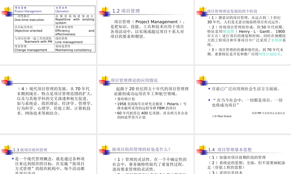Viewport: 291px width, 174px height.
Task: Click the colored squares logo beside "1.2 项目管理"
Action: [104, 12]
